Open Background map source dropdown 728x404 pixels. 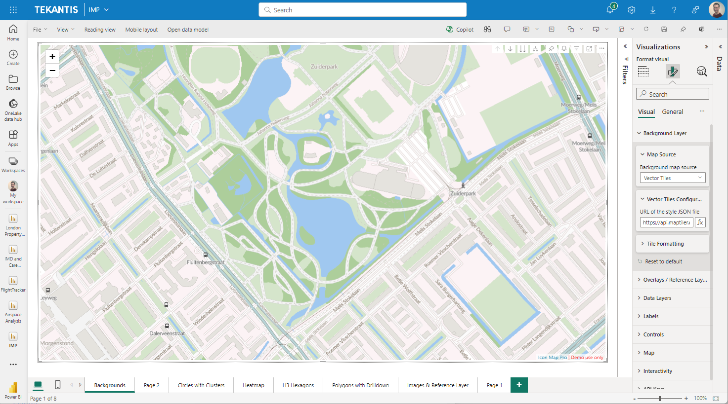[x=672, y=178]
